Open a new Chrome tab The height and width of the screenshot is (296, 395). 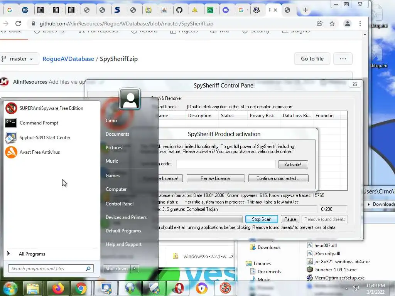tap(306, 10)
